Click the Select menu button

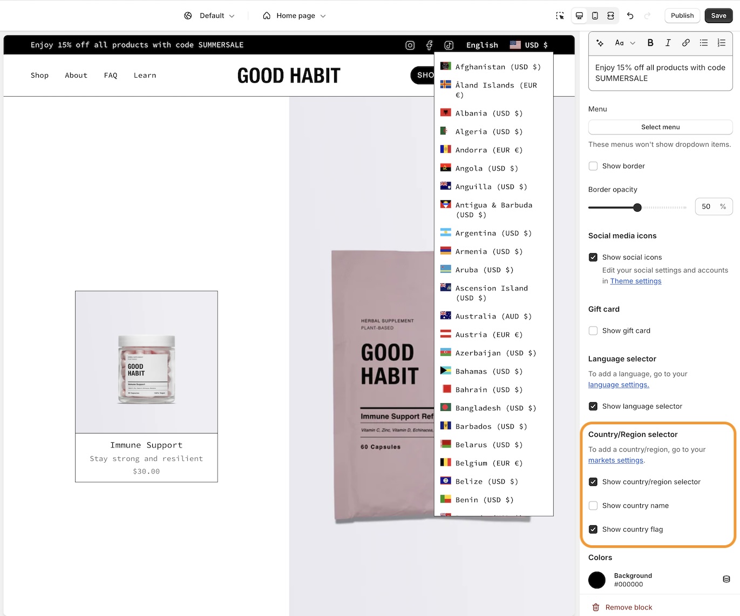660,127
